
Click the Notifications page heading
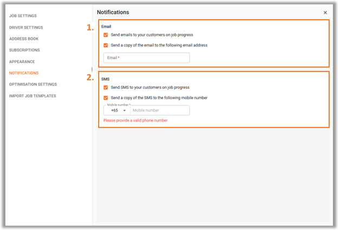[x=113, y=12]
